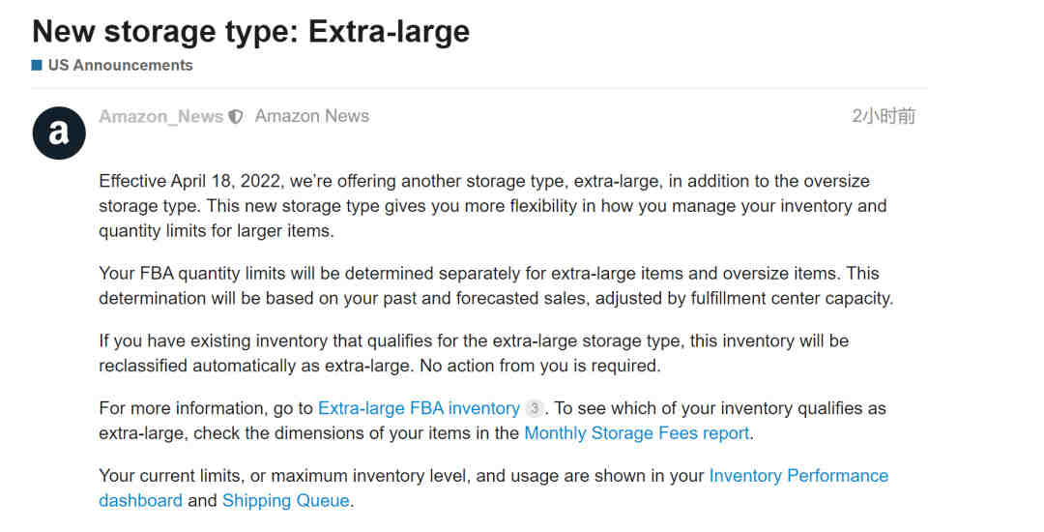This screenshot has height=532, width=1044.
Task: Click the Amazon News full display name
Action: (x=311, y=116)
